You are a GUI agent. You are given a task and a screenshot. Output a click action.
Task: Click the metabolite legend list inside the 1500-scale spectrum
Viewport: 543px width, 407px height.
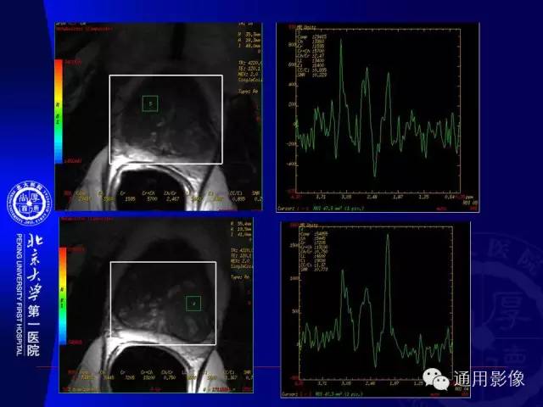pyautogui.click(x=315, y=249)
